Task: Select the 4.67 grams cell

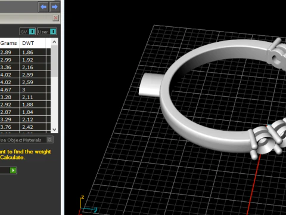Action: [10, 90]
